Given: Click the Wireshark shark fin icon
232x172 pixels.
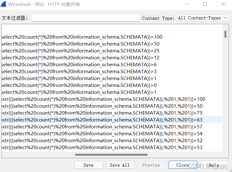Looking at the screenshot, I should coord(3,4).
